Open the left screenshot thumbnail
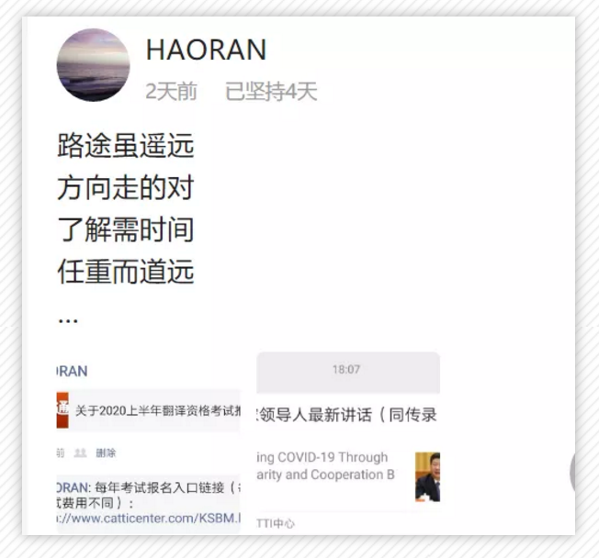Image resolution: width=599 pixels, height=558 pixels. [x=148, y=442]
